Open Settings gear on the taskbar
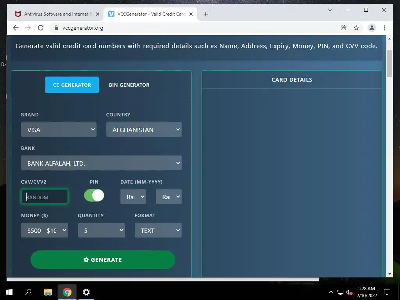 [x=86, y=292]
